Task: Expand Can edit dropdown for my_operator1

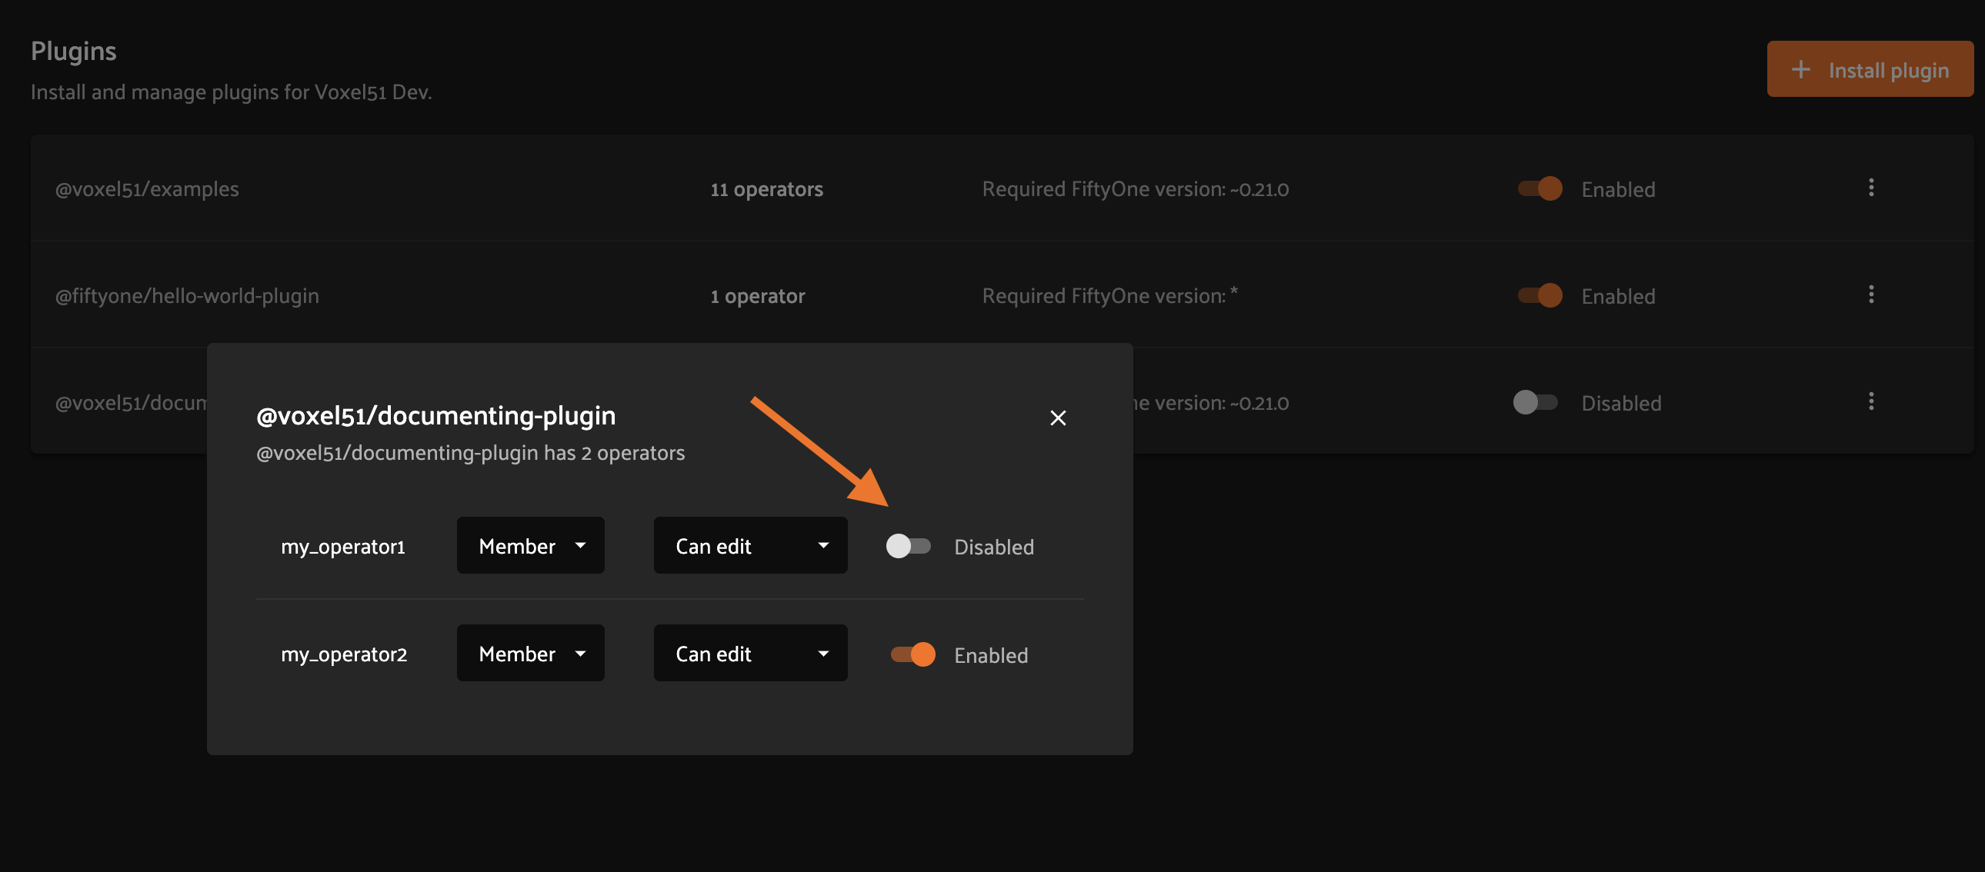Action: (x=750, y=545)
